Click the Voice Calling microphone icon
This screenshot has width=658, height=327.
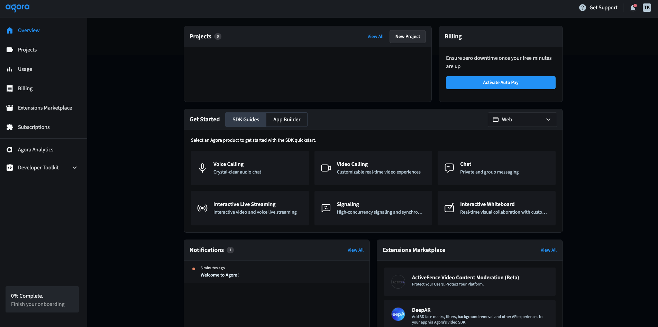pyautogui.click(x=202, y=168)
